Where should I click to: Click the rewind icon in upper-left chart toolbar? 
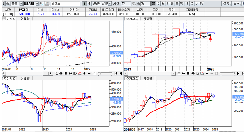tap(61, 73)
